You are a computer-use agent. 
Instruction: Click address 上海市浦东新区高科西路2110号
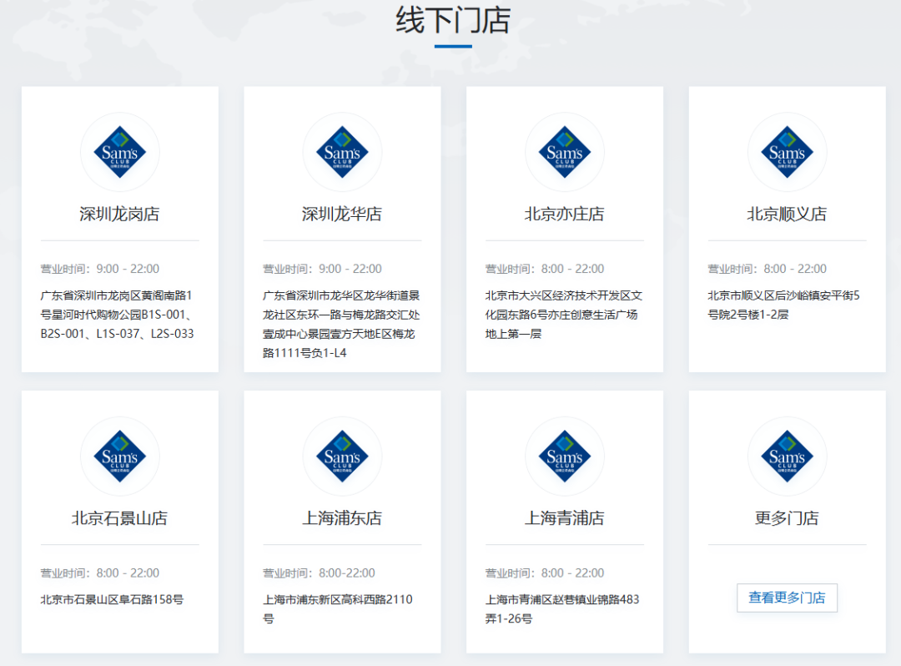(x=338, y=609)
